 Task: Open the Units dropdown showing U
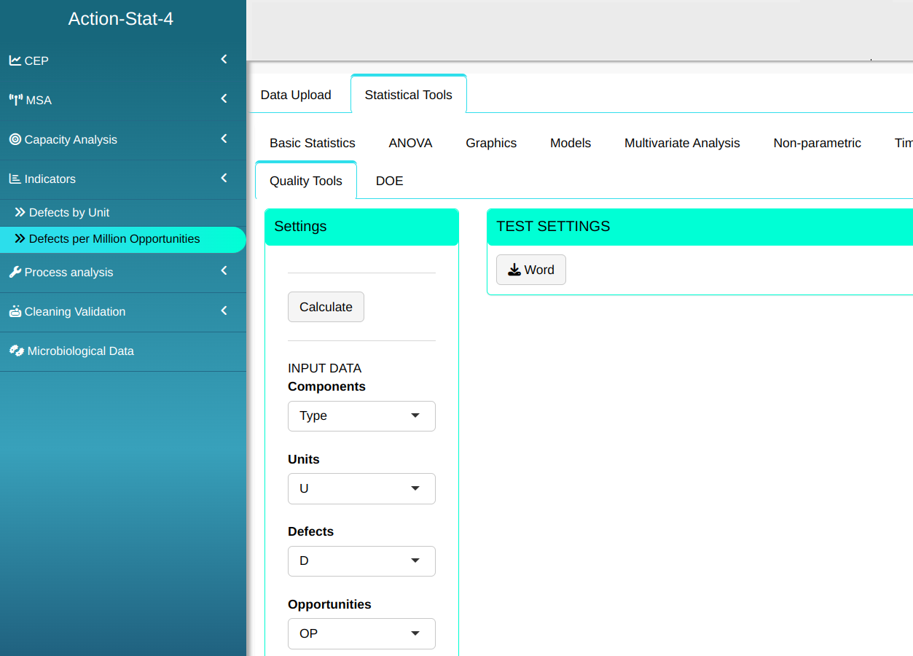pyautogui.click(x=361, y=488)
